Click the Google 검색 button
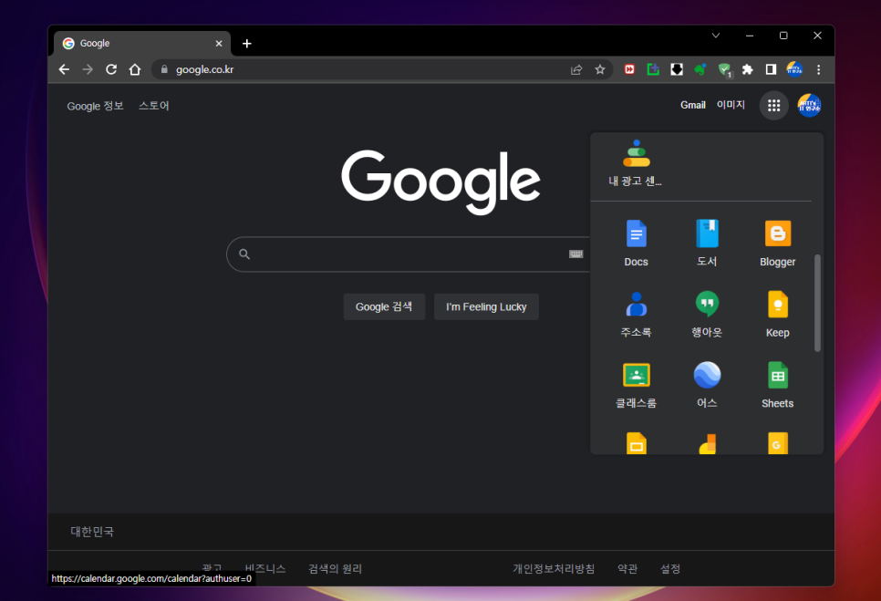881x601 pixels. point(384,306)
